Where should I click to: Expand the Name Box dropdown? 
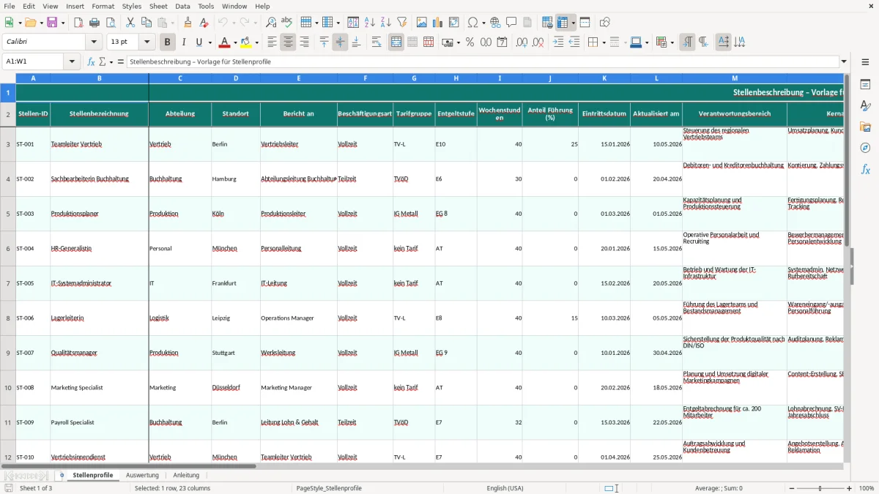[x=72, y=61]
